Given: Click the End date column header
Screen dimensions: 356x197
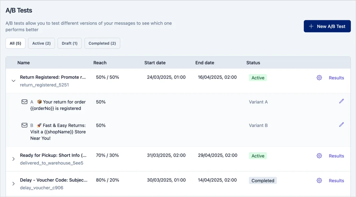Looking at the screenshot, I should [205, 63].
